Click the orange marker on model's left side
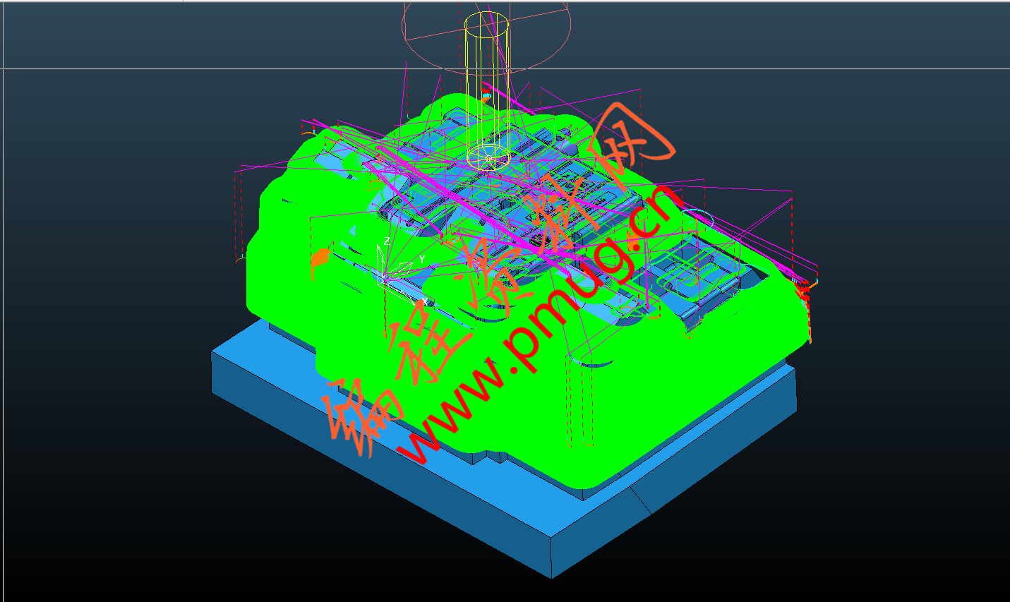Viewport: 1010px width, 602px height. point(320,258)
